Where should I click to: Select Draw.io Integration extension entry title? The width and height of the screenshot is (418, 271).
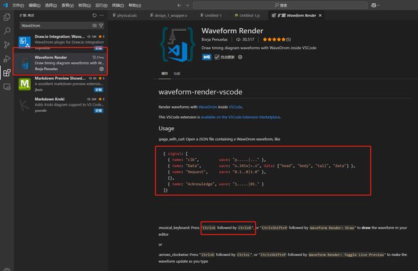pyautogui.click(x=59, y=37)
